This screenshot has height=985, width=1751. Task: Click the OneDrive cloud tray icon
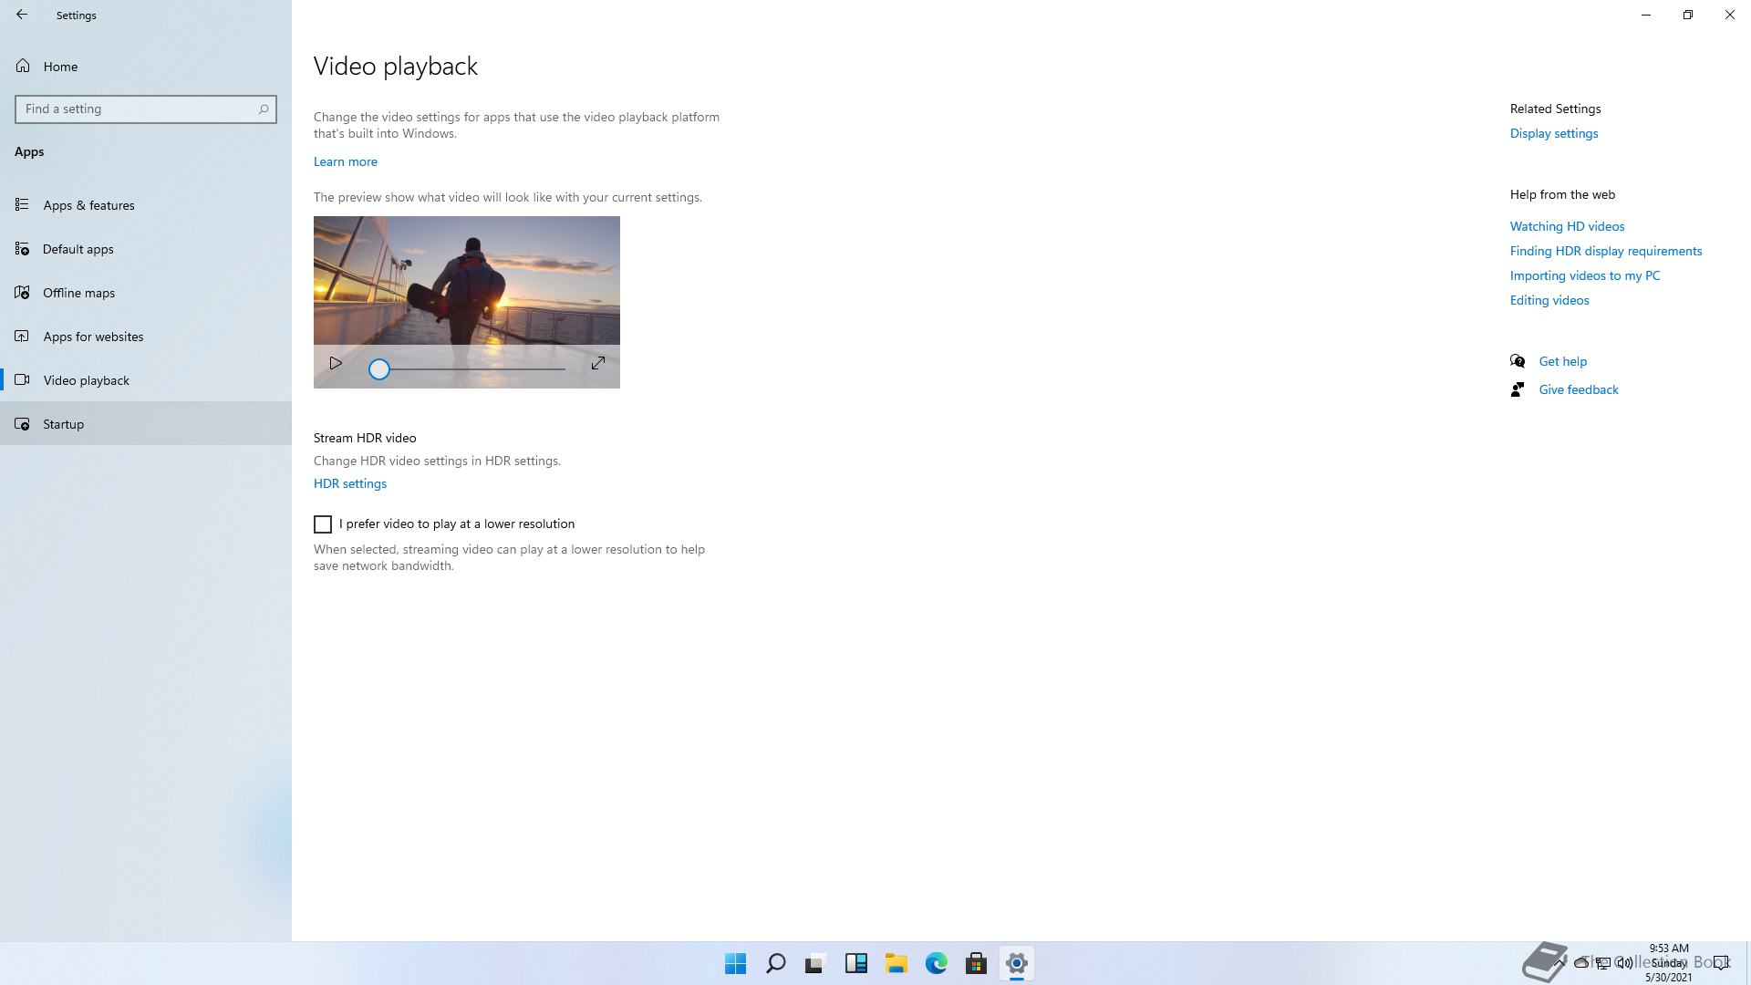(x=1581, y=962)
